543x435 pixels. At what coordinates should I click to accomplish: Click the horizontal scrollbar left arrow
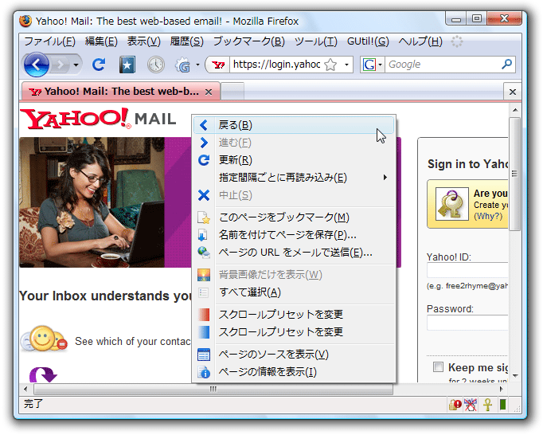point(25,389)
